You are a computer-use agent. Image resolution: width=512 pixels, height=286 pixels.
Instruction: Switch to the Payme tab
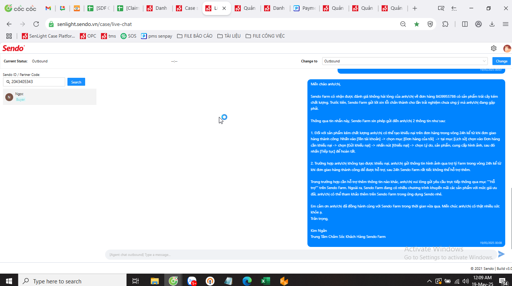click(305, 8)
